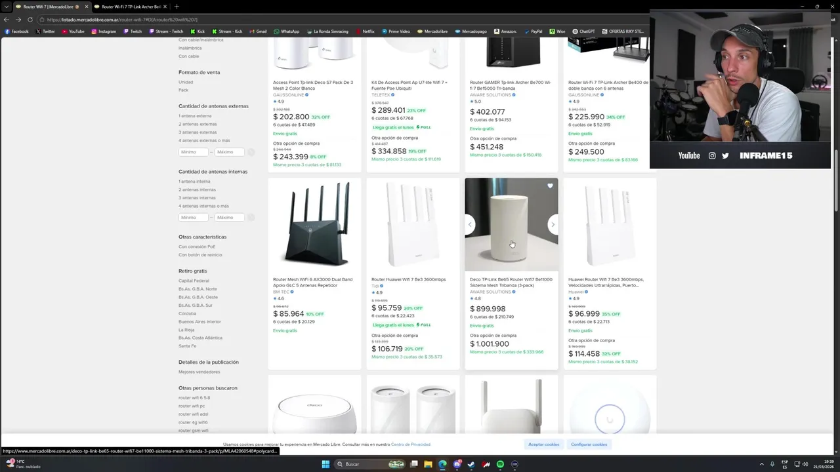Open Discord from the taskbar
This screenshot has height=472, width=840.
[x=457, y=464]
